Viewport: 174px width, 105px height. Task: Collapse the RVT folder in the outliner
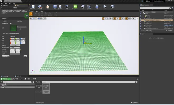144,14
